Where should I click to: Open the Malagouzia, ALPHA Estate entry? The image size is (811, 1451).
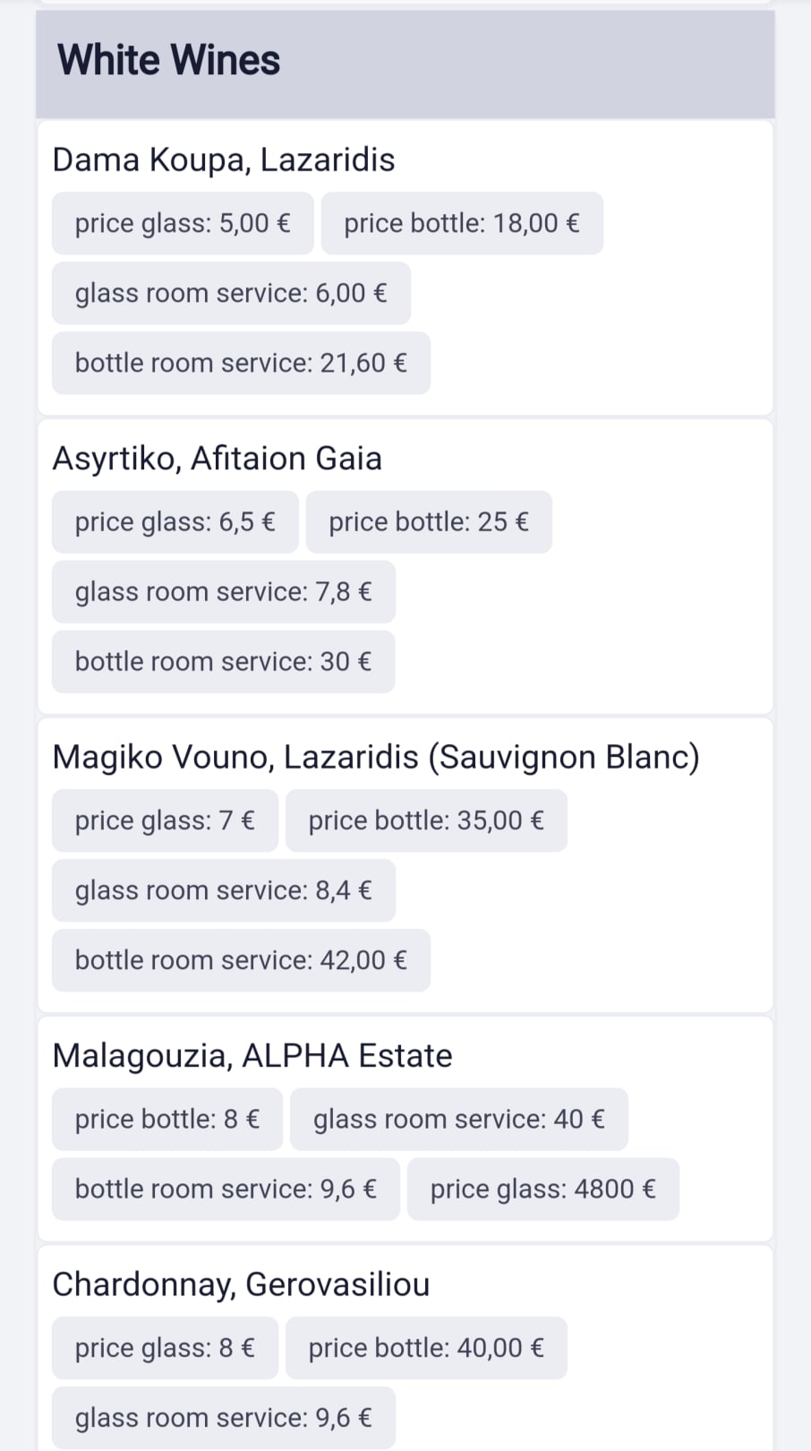tap(252, 1055)
